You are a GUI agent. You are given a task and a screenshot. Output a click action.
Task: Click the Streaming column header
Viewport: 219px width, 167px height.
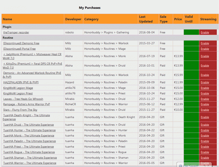(x=208, y=19)
